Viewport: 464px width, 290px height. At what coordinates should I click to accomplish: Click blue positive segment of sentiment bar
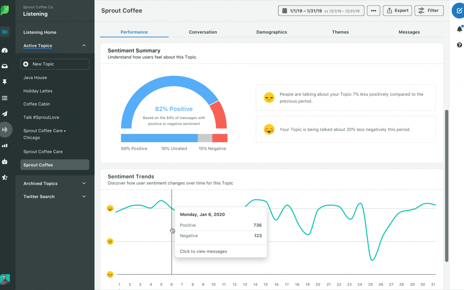[159, 138]
